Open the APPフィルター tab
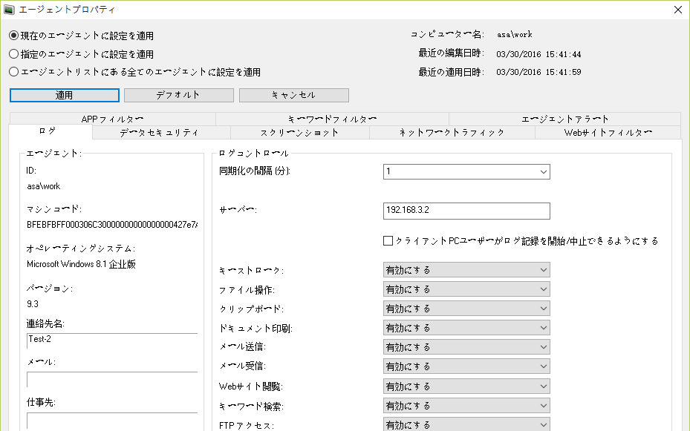 click(112, 119)
